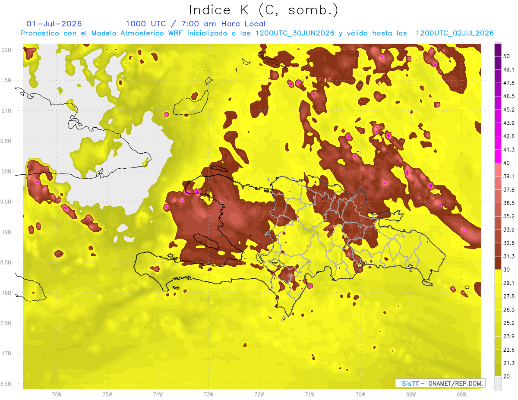
Task: Click the "SisTT – ONAMET/REP.DOM." label
Action: coord(441,383)
